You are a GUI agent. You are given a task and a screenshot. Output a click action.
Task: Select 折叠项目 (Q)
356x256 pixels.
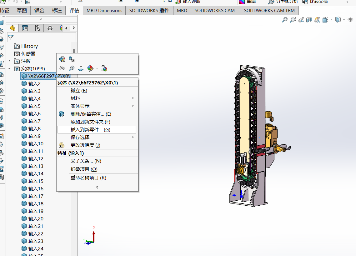97,169
